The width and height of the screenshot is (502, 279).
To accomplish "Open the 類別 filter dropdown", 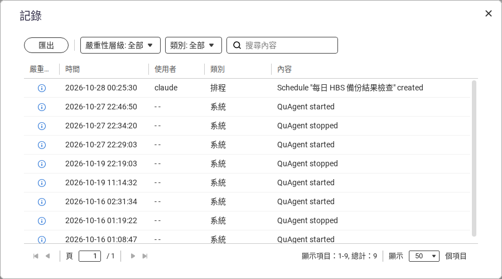I will pos(194,45).
